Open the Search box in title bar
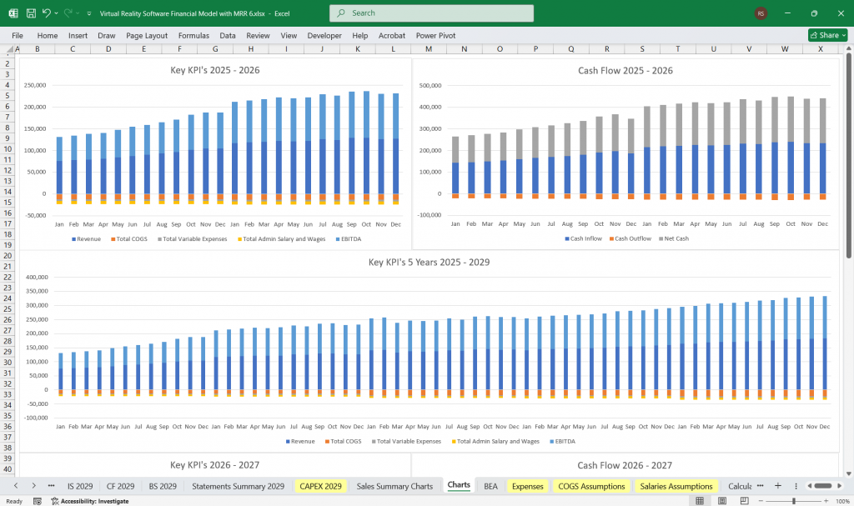The image size is (854, 506). [x=430, y=13]
